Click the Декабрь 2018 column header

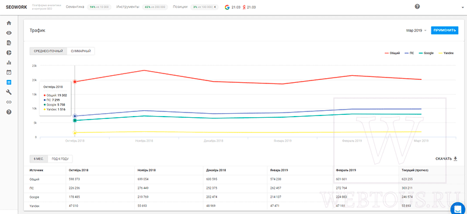(x=216, y=170)
